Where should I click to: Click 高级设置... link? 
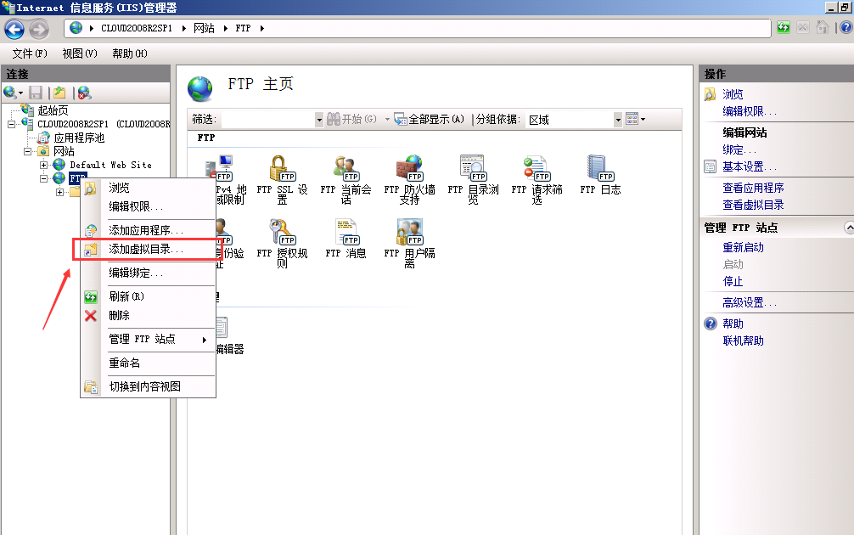point(750,302)
